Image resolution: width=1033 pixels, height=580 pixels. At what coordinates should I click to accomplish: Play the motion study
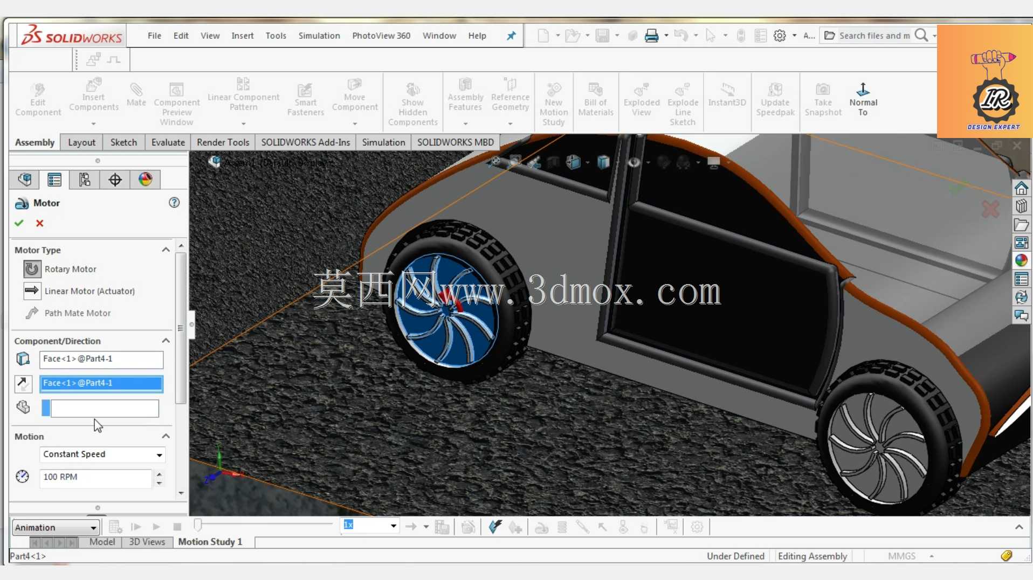156,527
